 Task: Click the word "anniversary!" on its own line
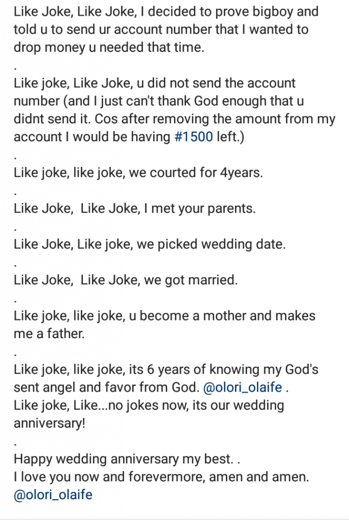[x=49, y=423]
